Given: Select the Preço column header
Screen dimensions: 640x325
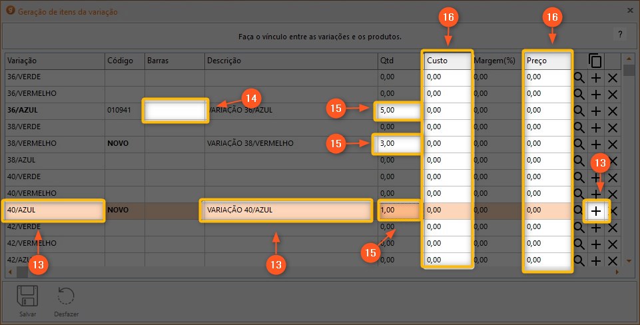Looking at the screenshot, I should pyautogui.click(x=547, y=61).
